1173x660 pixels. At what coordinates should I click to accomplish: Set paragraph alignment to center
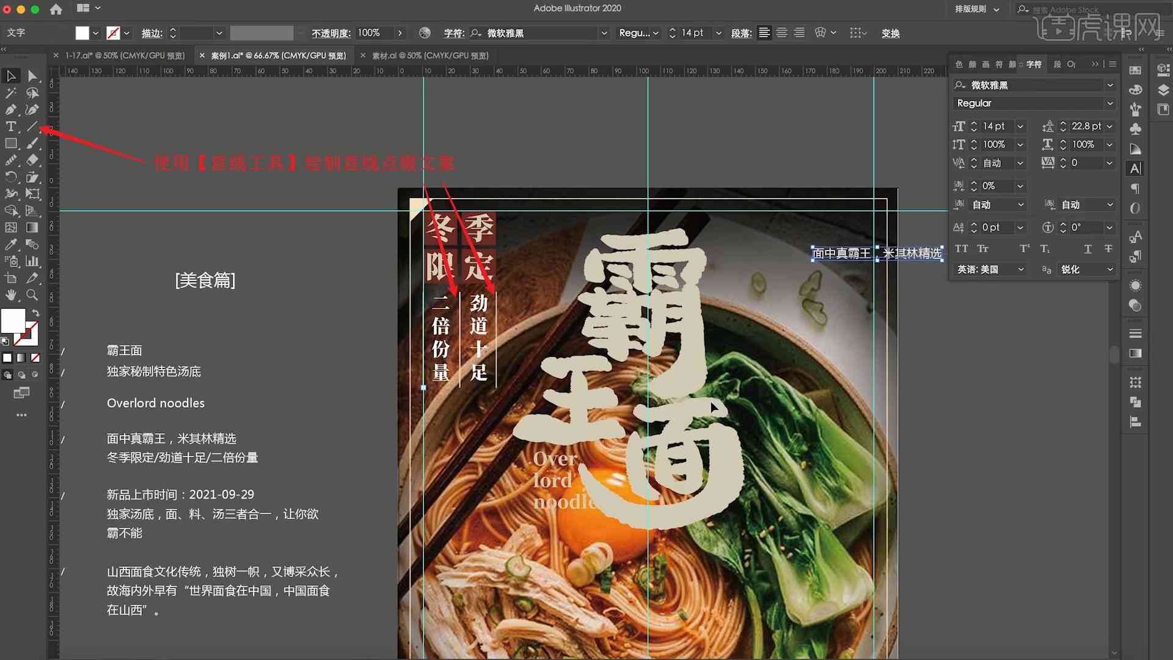(x=781, y=33)
